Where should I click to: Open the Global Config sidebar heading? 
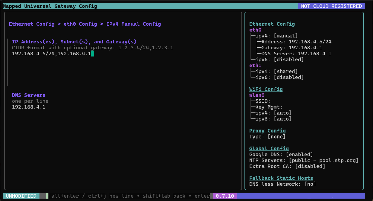[269, 148]
